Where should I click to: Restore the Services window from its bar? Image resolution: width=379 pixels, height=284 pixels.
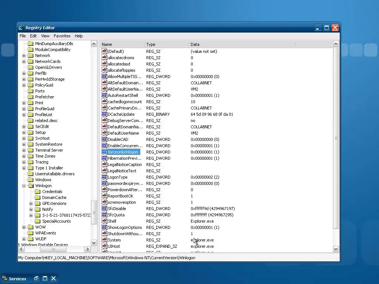coord(36,278)
